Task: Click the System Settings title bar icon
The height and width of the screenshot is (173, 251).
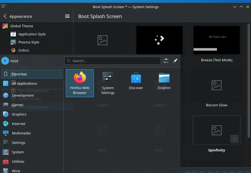Action: click(x=4, y=6)
